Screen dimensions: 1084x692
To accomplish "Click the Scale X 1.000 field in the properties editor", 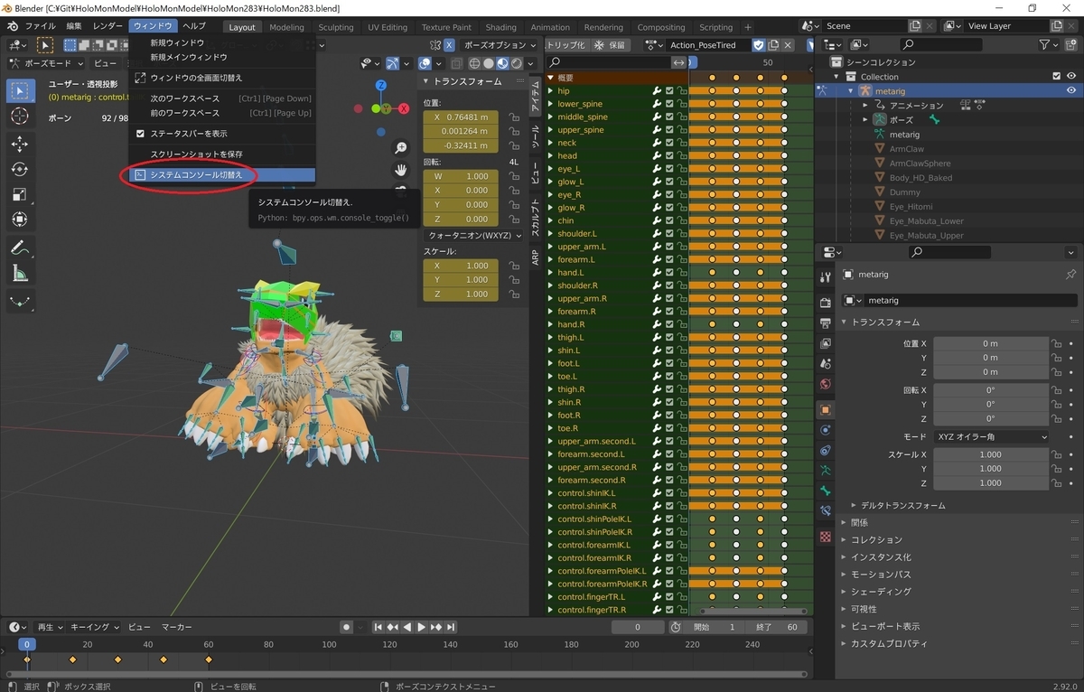I will [991, 454].
